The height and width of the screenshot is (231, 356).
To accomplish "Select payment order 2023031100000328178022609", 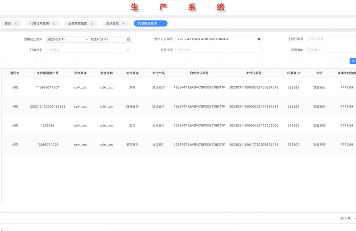I will click(x=254, y=126).
